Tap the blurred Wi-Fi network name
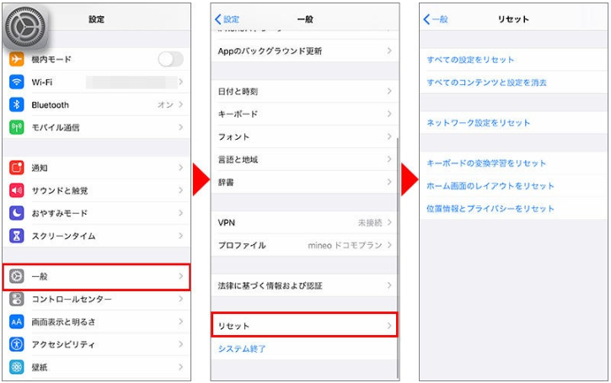The image size is (611, 383). tap(131, 82)
